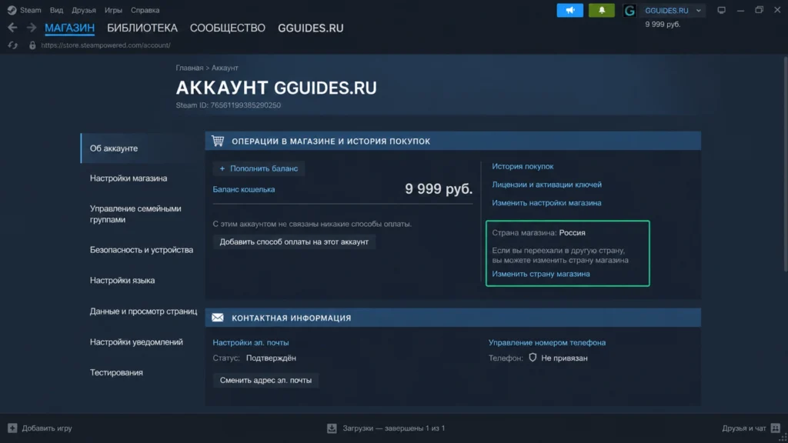
Task: Open the История покупок link
Action: [523, 166]
